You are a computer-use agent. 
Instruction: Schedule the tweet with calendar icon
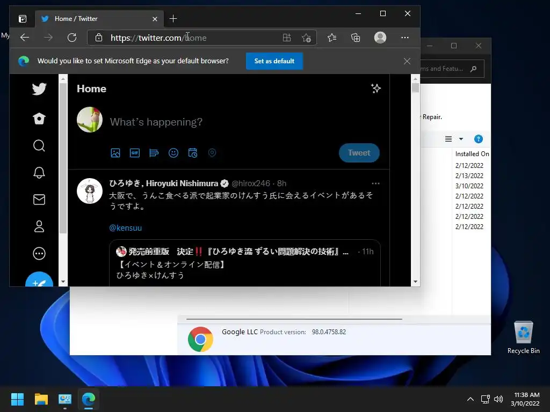(x=193, y=153)
